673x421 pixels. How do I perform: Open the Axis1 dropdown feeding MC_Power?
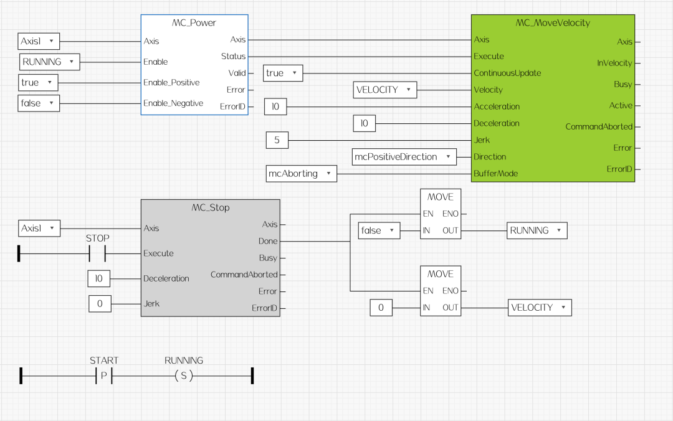[39, 41]
